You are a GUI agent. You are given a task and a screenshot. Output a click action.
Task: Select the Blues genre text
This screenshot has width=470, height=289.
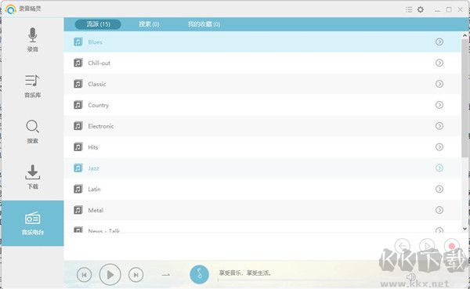coord(95,42)
